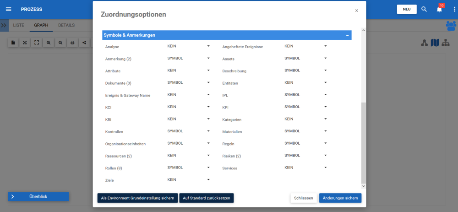Switch to the map view icon

[435, 43]
